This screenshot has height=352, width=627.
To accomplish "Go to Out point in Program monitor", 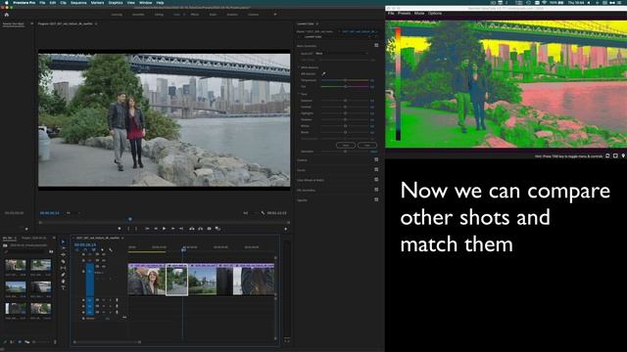I will coord(181,229).
